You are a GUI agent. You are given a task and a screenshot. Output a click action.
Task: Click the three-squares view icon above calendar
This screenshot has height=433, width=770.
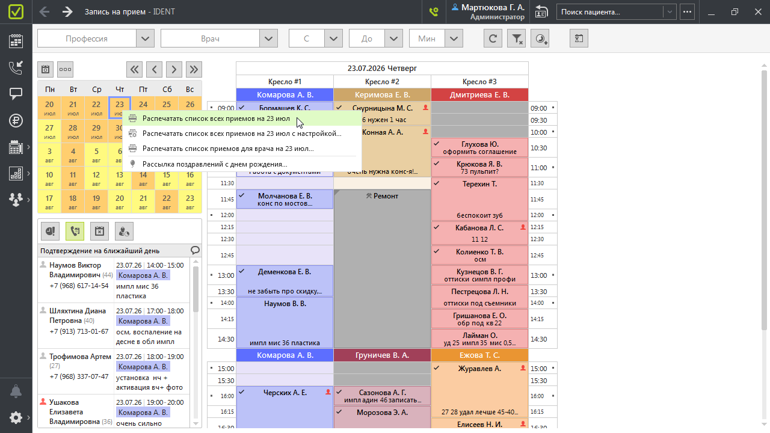point(65,69)
